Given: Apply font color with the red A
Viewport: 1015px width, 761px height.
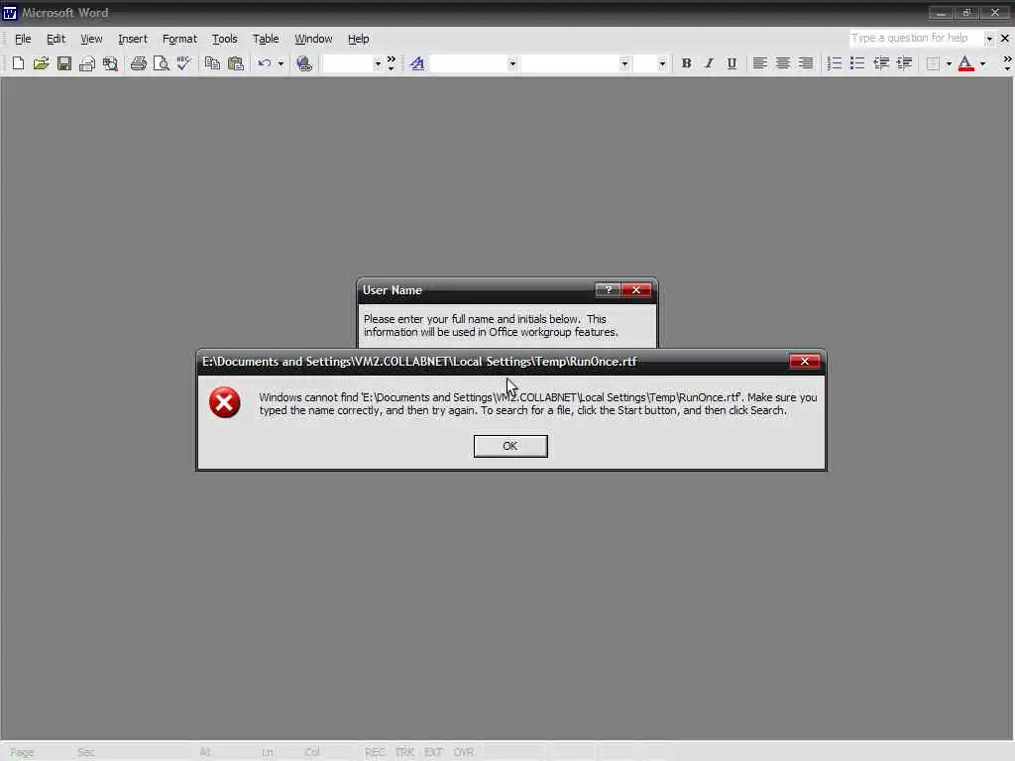Looking at the screenshot, I should point(965,63).
